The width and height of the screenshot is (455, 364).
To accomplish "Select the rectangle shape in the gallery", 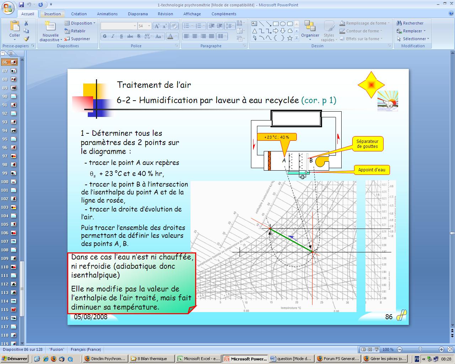I will point(275,24).
